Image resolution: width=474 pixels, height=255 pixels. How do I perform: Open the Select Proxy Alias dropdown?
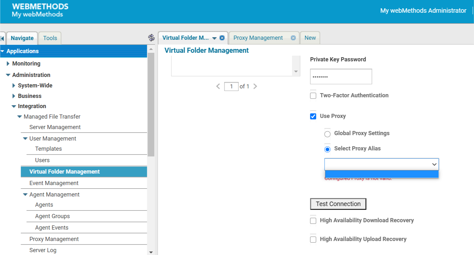[381, 164]
